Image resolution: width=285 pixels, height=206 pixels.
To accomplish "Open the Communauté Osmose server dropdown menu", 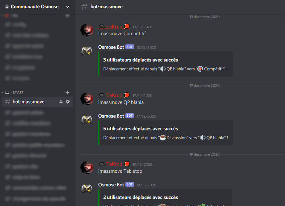I will (67, 7).
